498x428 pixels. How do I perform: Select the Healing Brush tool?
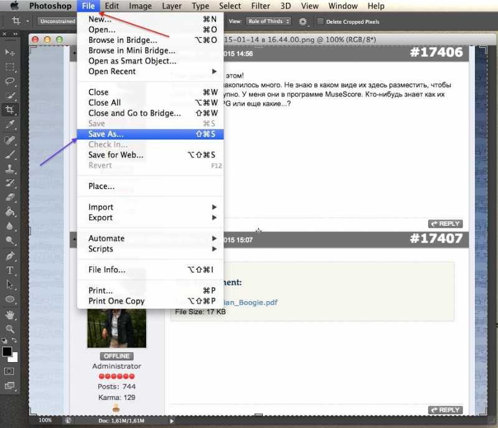10,140
